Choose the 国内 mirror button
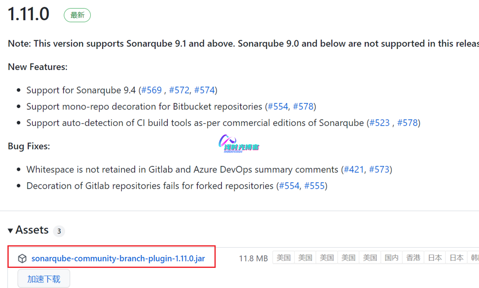The image size is (479, 288). pyautogui.click(x=391, y=258)
